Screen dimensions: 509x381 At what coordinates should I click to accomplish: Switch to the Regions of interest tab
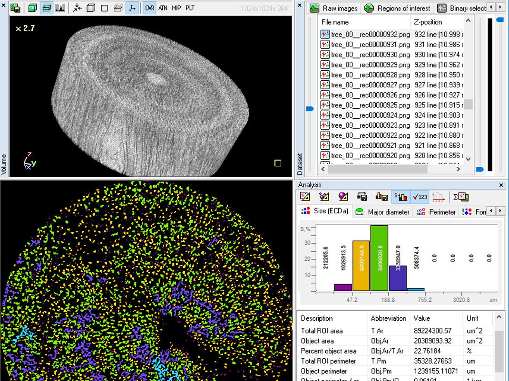pos(398,8)
